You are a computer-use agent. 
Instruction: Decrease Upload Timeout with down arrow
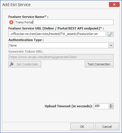111,107
